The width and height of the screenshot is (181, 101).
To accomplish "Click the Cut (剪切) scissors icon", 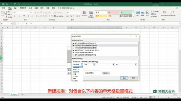I will pos(7,12).
